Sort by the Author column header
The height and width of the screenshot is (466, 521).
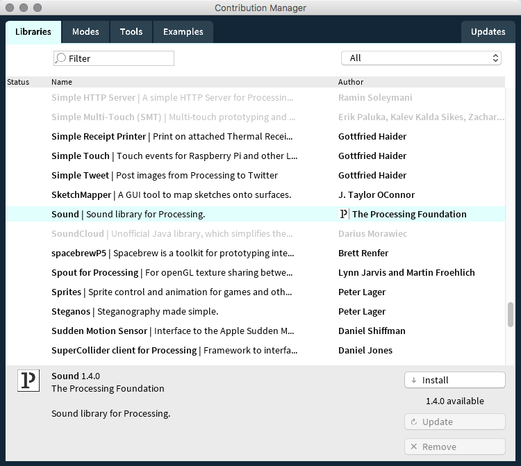tap(351, 82)
